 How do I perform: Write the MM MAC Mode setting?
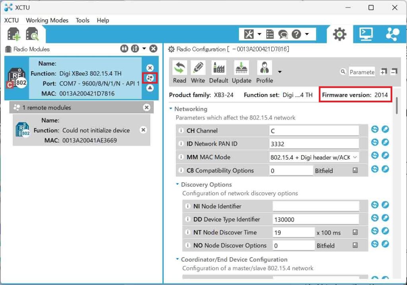tap(385, 156)
